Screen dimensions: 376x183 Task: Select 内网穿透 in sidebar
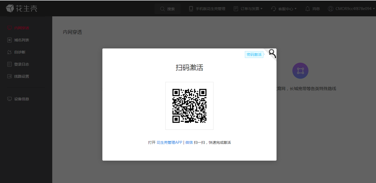[22, 27]
